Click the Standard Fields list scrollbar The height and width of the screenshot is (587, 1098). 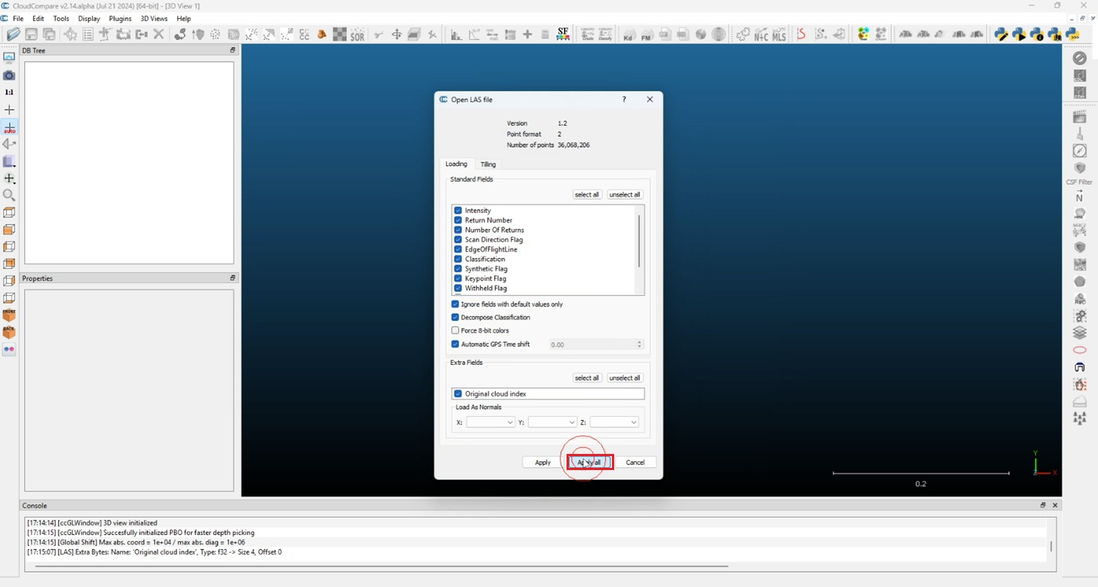click(639, 241)
